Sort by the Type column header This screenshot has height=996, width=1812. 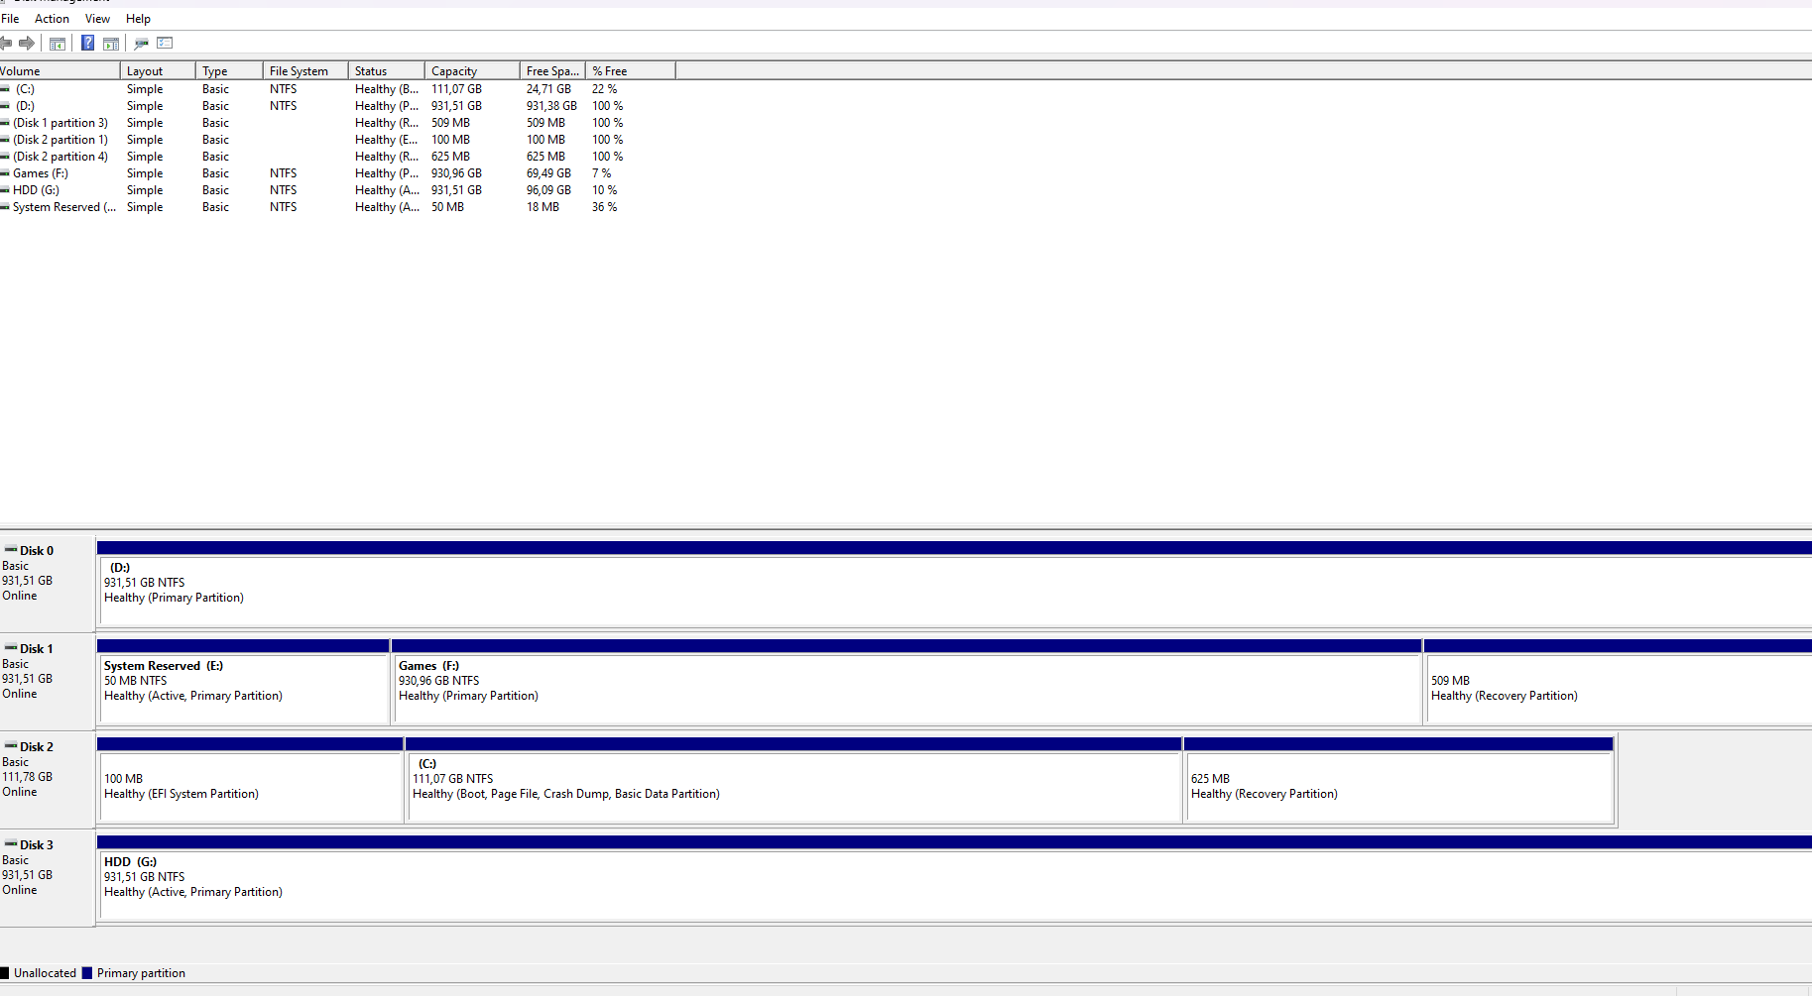[229, 71]
